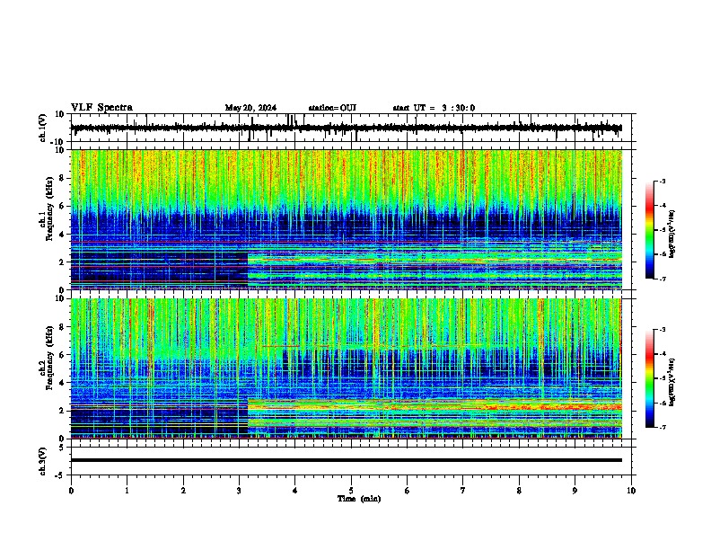Click the "6" kHz tick on ch.2 spectrogram axis

click(63, 355)
